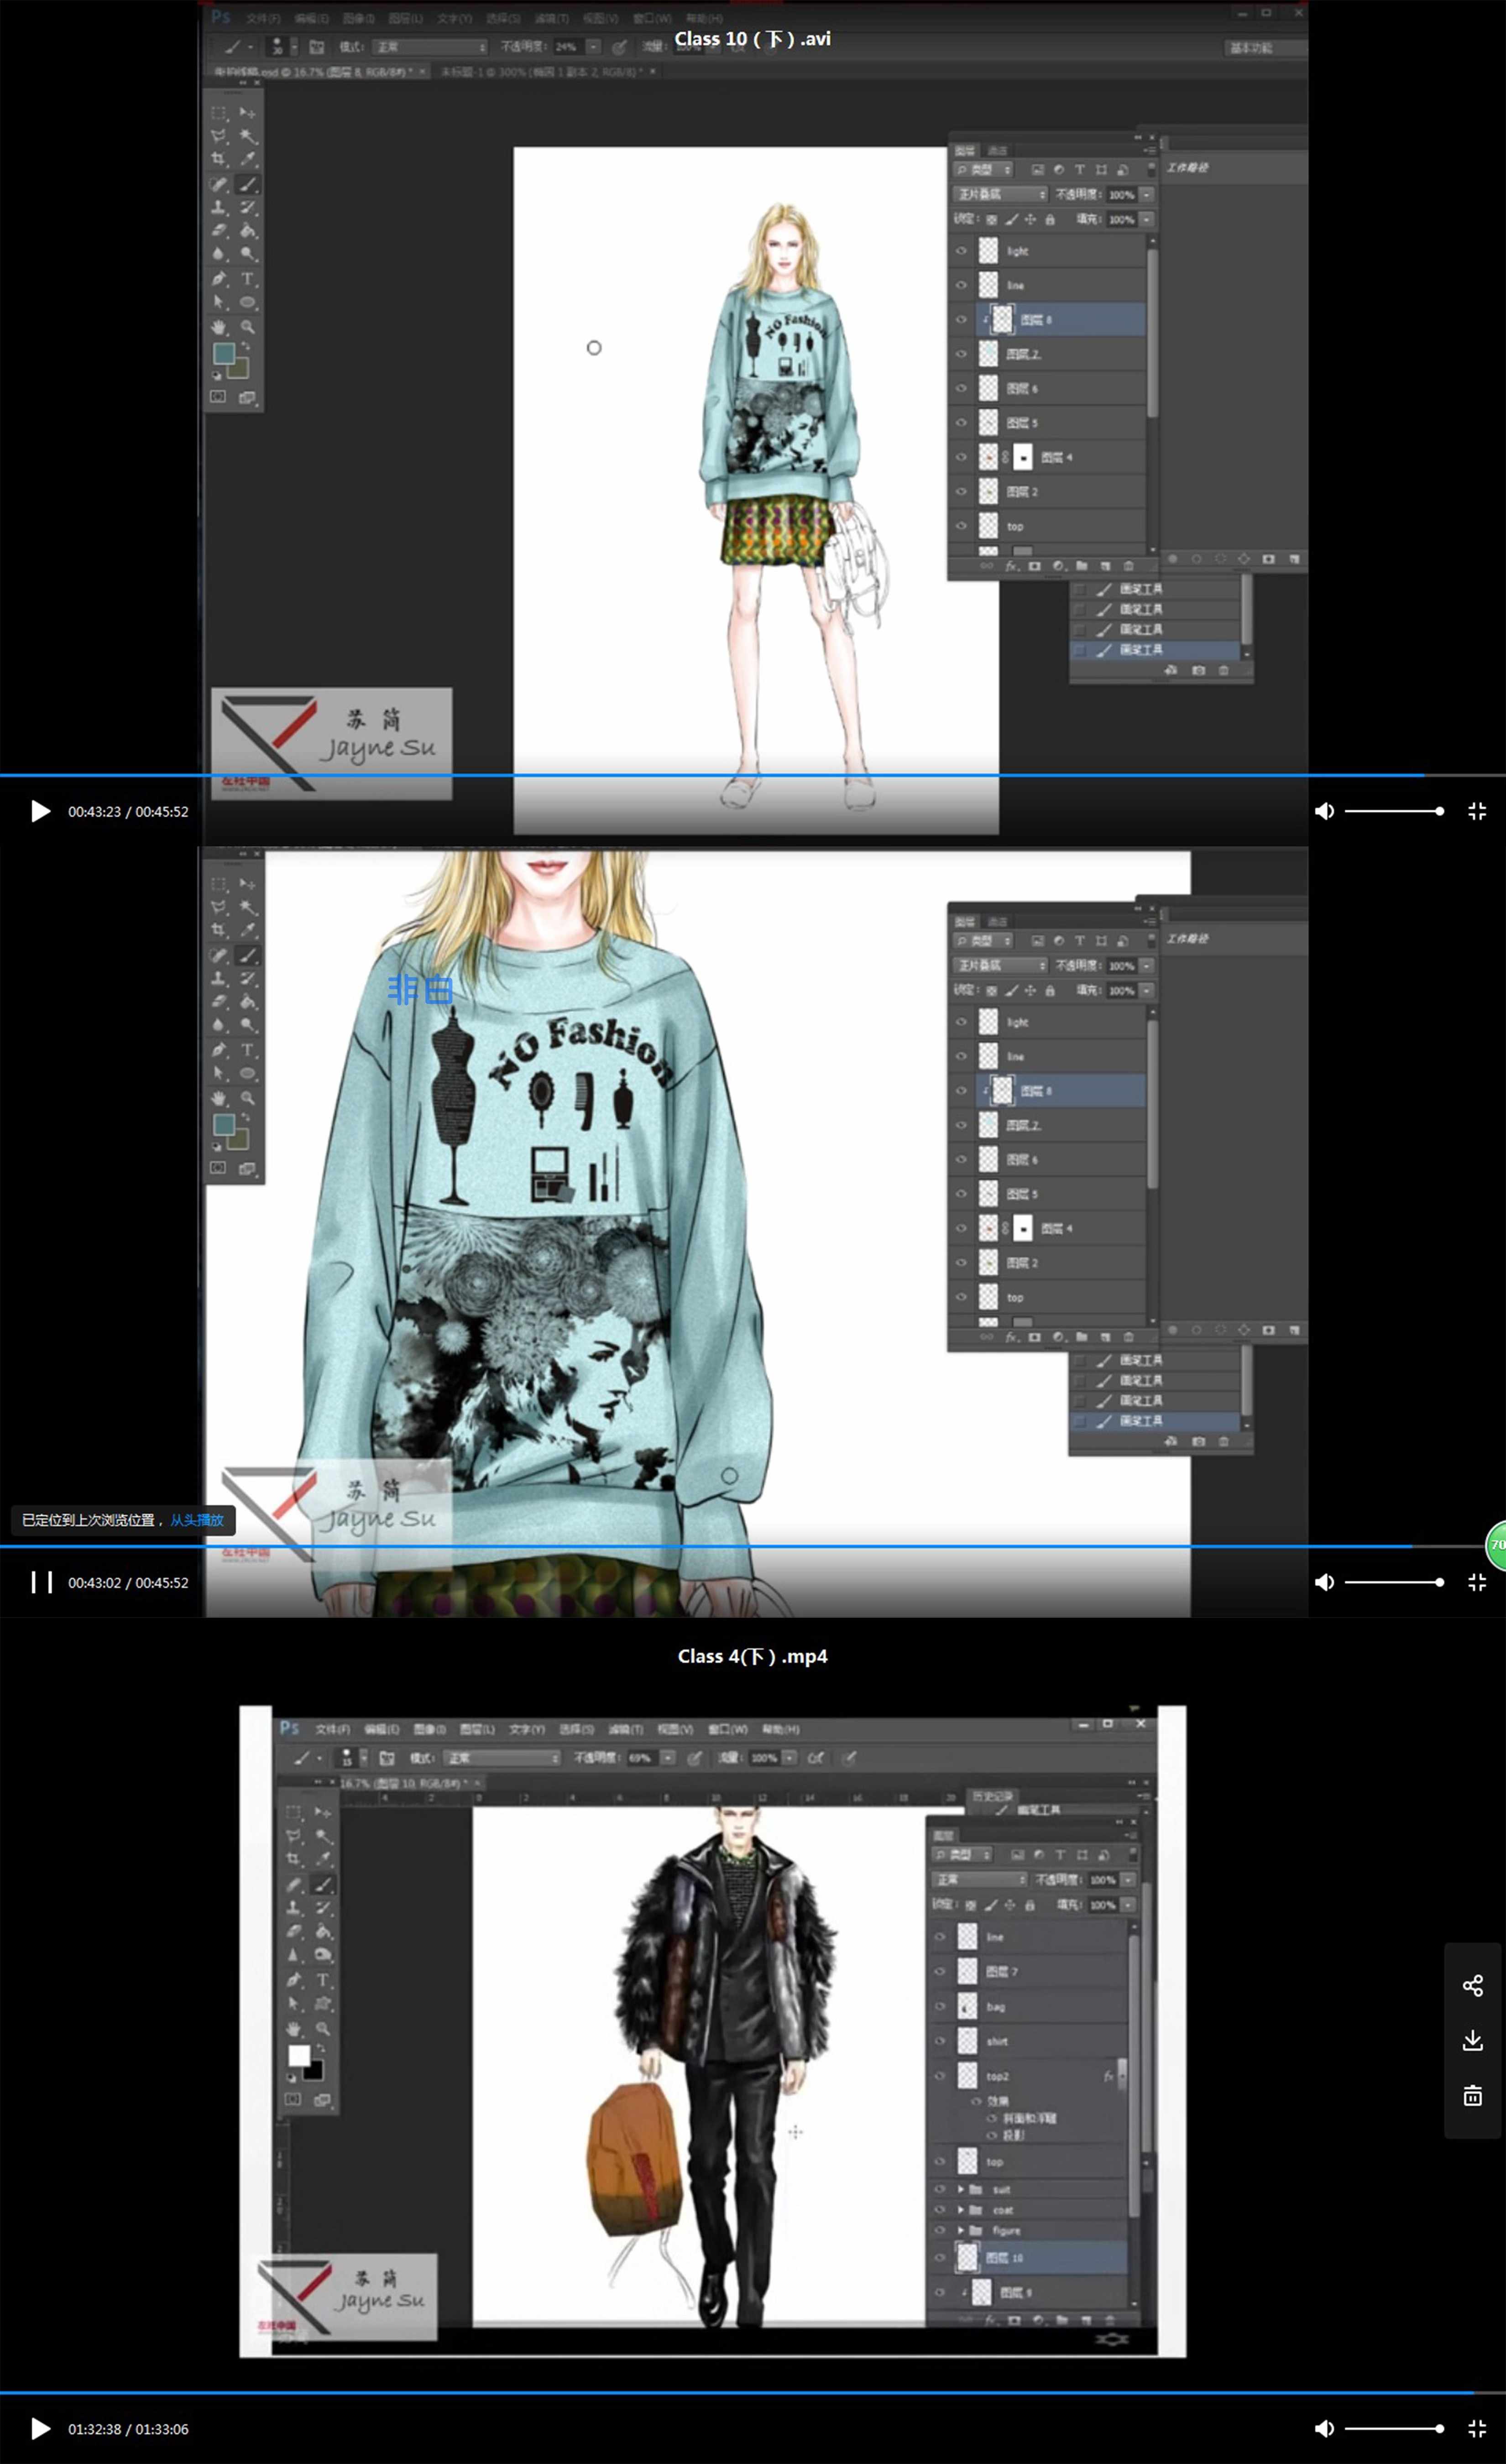Select the Pen tool in Class 10 top video

[219, 279]
